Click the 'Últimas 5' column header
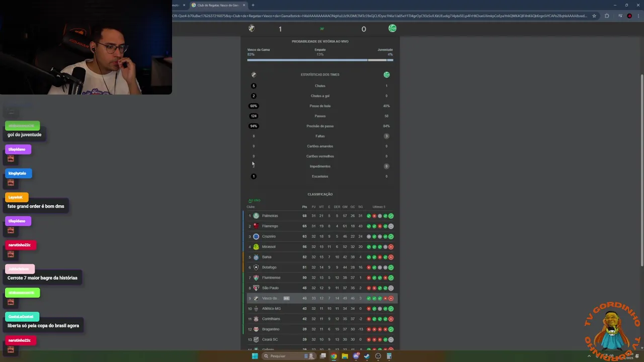Image resolution: width=644 pixels, height=362 pixels. pyautogui.click(x=379, y=207)
